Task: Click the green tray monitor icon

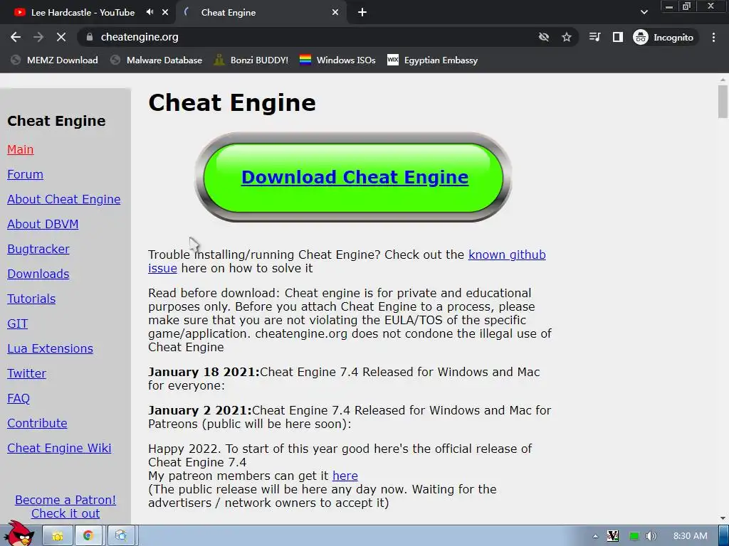Action: [633, 536]
